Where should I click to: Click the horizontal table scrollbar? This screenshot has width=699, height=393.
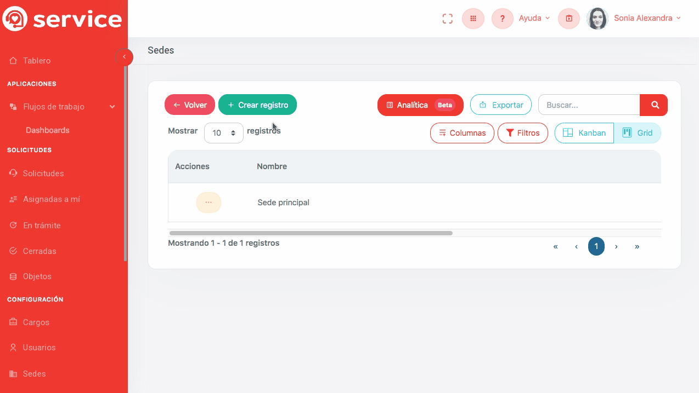click(311, 233)
